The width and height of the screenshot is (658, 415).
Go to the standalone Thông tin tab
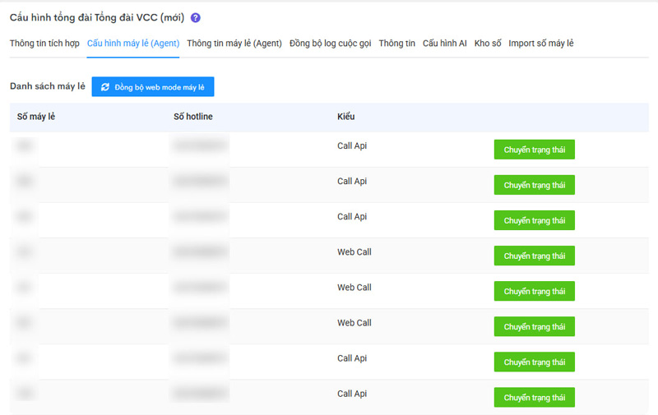pyautogui.click(x=397, y=44)
